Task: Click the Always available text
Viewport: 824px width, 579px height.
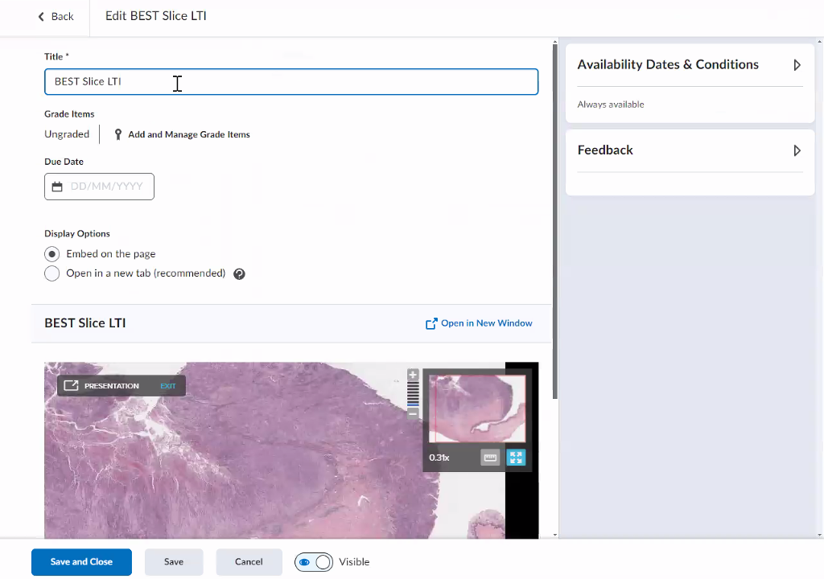Action: [x=611, y=105]
